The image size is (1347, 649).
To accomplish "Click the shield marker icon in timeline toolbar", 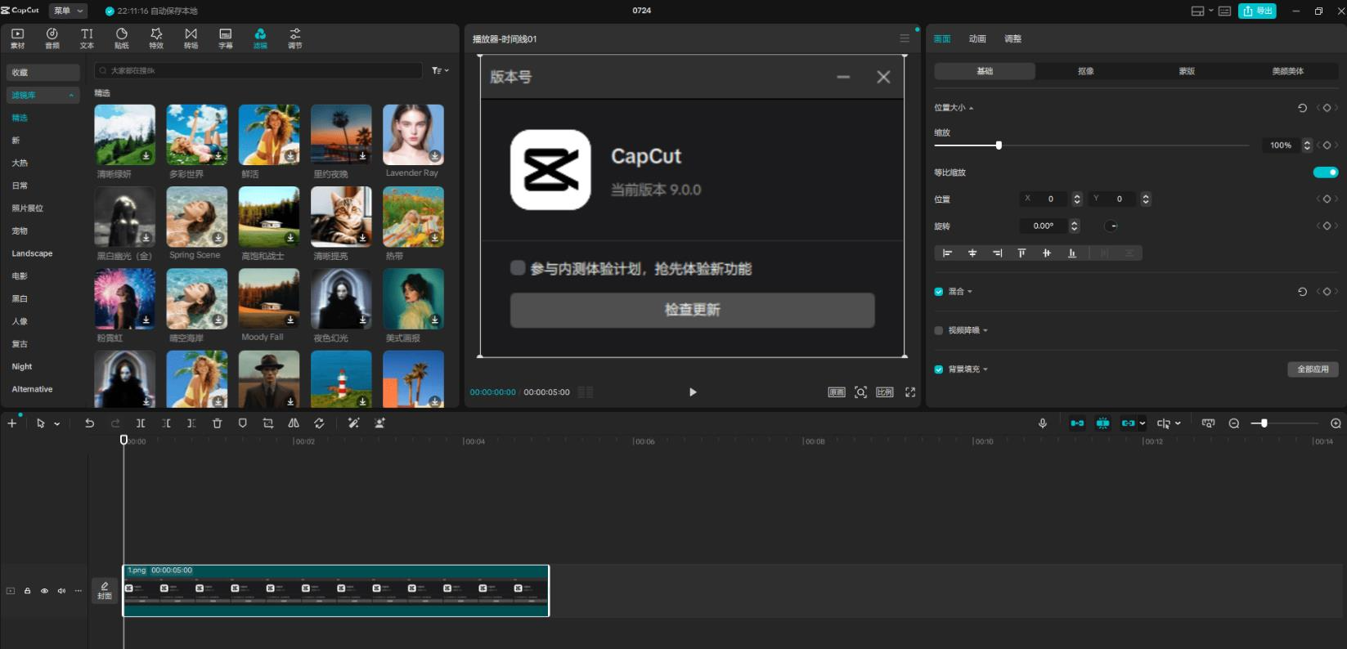I will pos(242,423).
